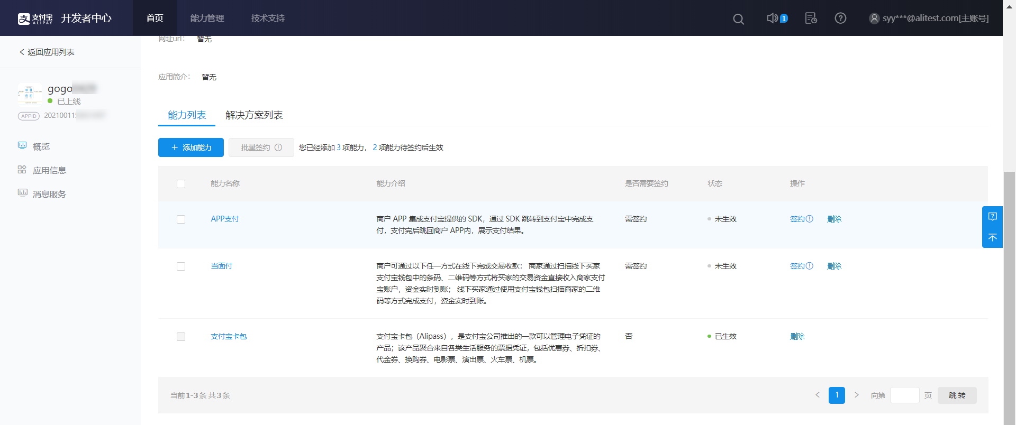Image resolution: width=1016 pixels, height=425 pixels.
Task: Click the page number input field
Action: tap(905, 395)
